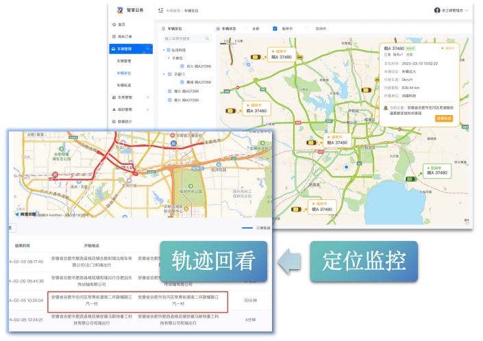The image size is (483, 341).
Task: Check the 全部 vehicle status checkbox
Action: pyautogui.click(x=245, y=29)
